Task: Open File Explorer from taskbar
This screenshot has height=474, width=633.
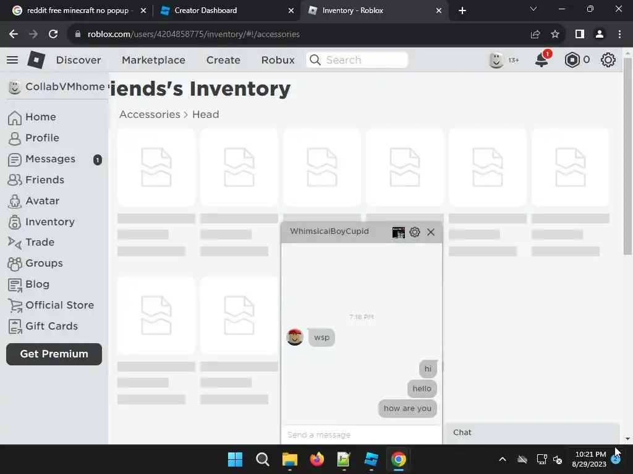Action: coord(289,459)
